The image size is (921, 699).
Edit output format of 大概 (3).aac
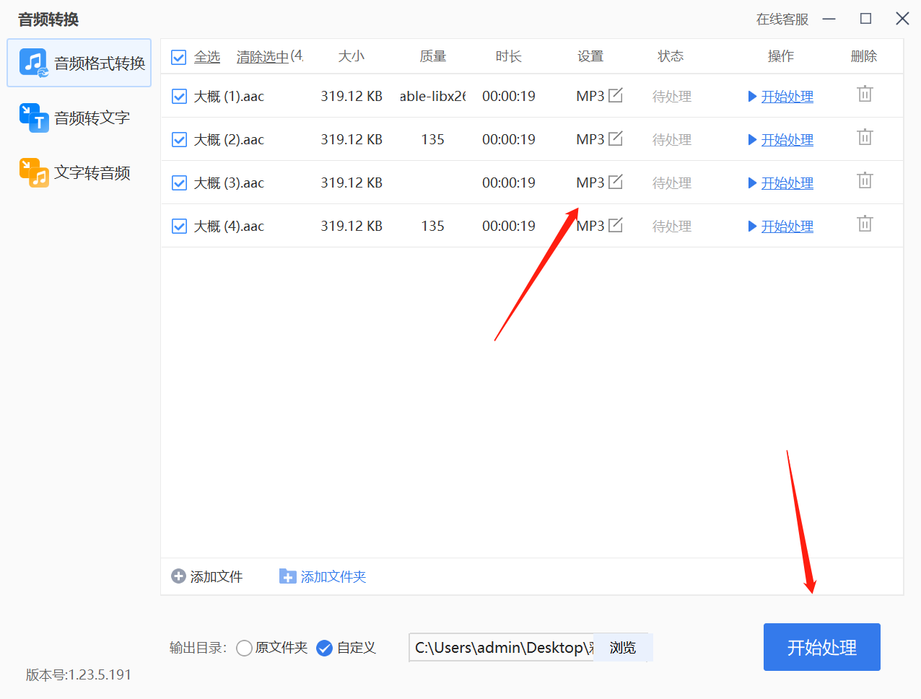click(x=617, y=180)
